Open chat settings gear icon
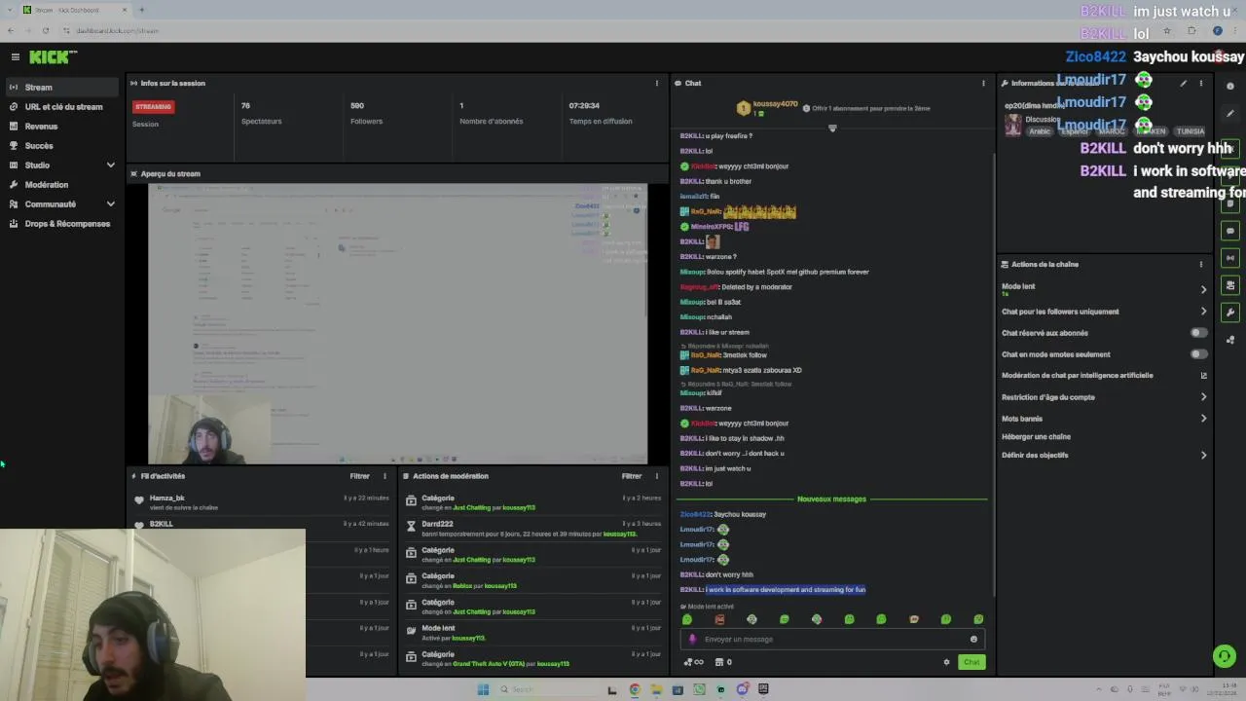The width and height of the screenshot is (1246, 701). (946, 662)
